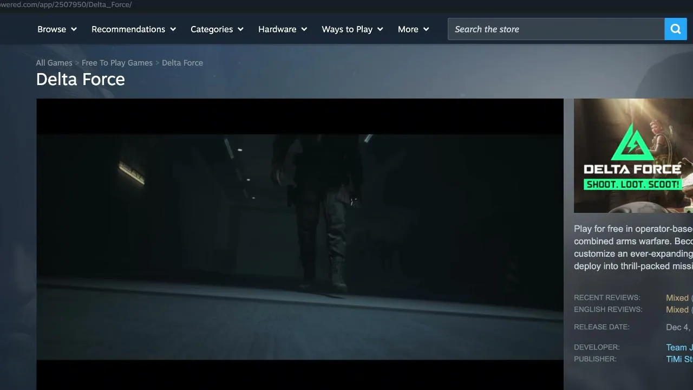The image size is (693, 390).
Task: Expand the Ways to Play chevron
Action: pos(380,29)
